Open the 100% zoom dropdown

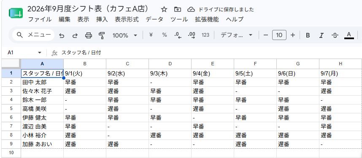point(124,35)
